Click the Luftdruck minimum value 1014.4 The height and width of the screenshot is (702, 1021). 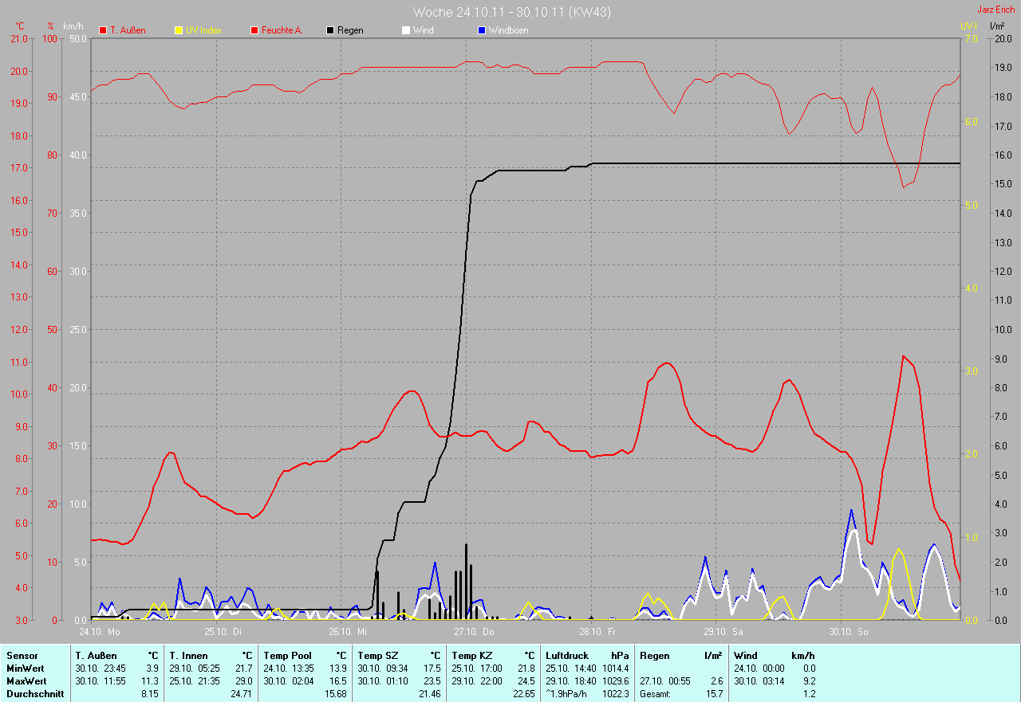(614, 668)
